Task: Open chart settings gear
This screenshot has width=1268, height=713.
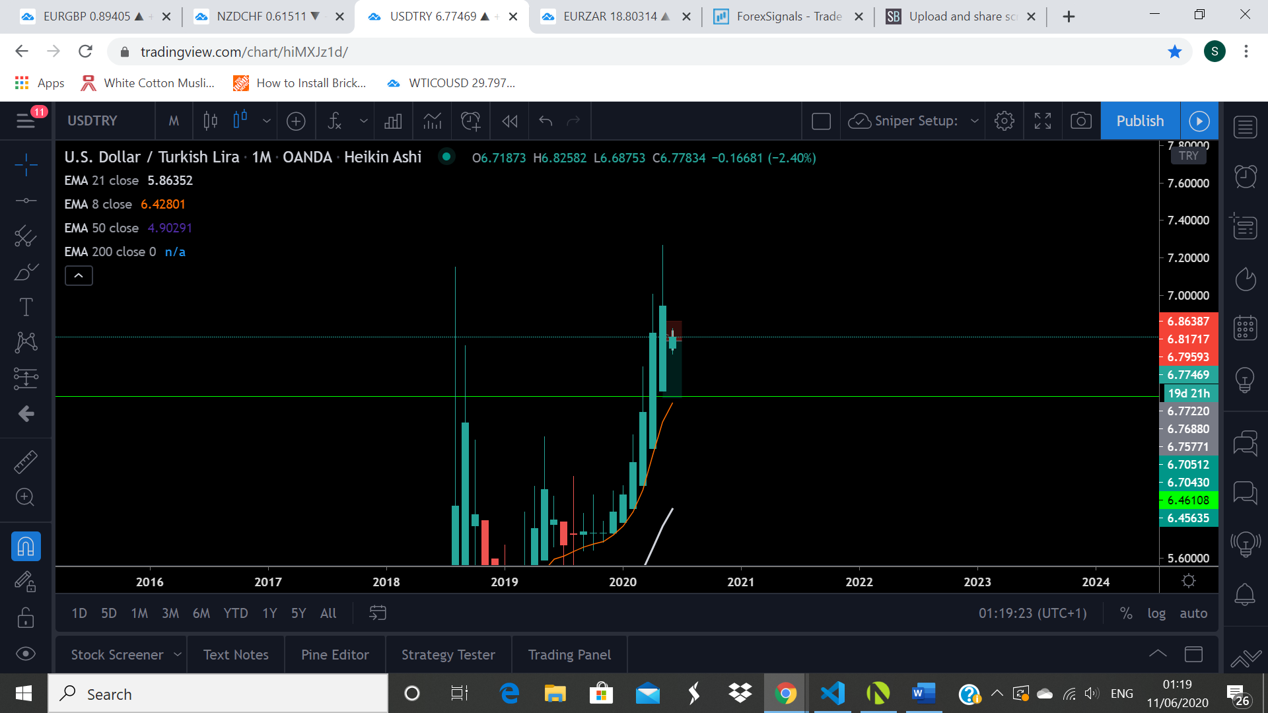Action: pos(1004,121)
